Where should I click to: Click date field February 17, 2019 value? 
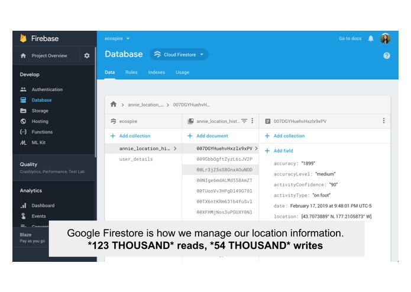(x=331, y=206)
